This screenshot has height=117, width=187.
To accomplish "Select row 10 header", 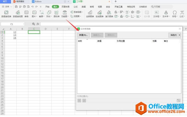I will 2,58.
